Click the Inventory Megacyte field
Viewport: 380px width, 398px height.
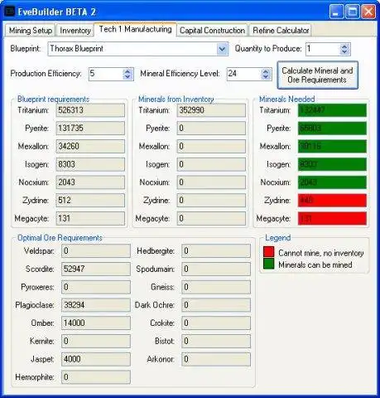click(211, 218)
